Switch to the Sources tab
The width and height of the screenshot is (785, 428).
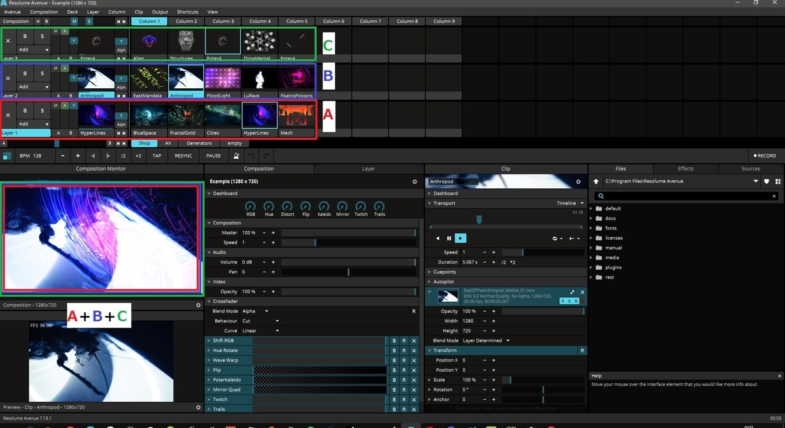tap(750, 169)
